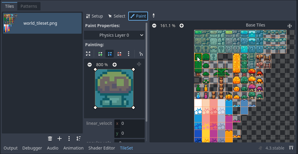The image size is (298, 154).
Task: Switch to Select mode
Action: 117,16
